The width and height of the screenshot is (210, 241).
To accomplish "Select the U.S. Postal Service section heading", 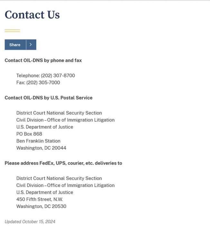I will click(x=49, y=98).
